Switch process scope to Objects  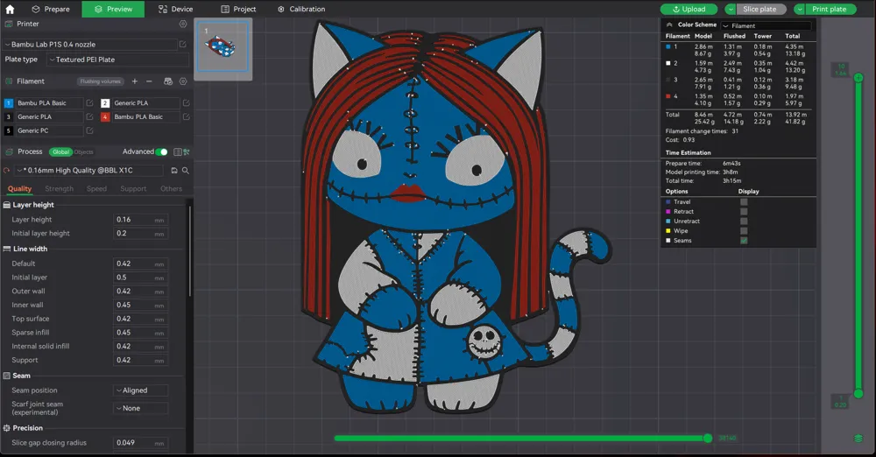84,152
